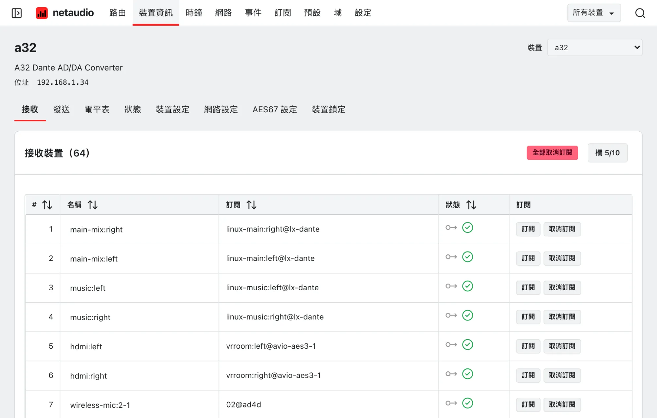Viewport: 657px width, 418px height.
Task: Sort by 名稱 column arrows
Action: [x=93, y=205]
